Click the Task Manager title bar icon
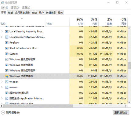 [2, 2]
